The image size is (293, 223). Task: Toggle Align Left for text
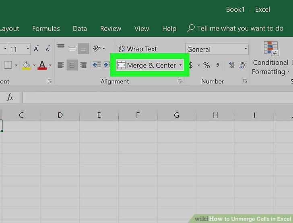pyautogui.click(x=60, y=65)
